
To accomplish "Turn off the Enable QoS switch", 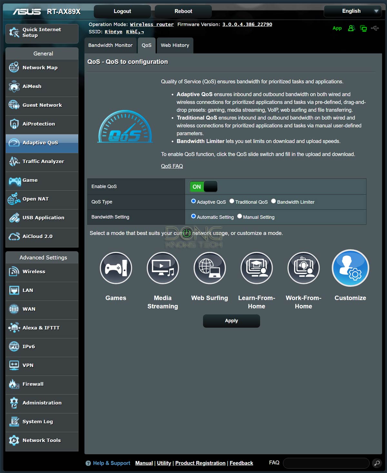I will tap(203, 186).
